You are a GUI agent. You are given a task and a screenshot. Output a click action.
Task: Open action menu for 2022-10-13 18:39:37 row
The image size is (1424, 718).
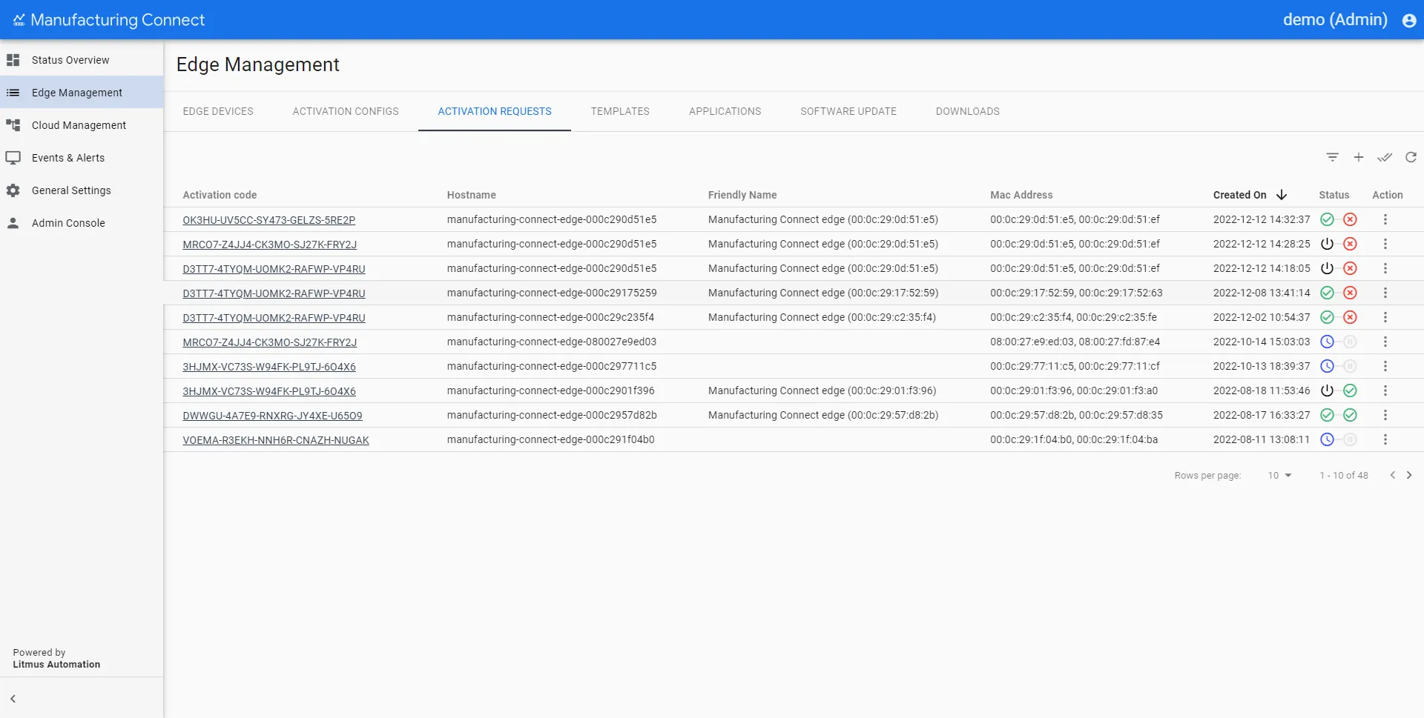point(1385,366)
